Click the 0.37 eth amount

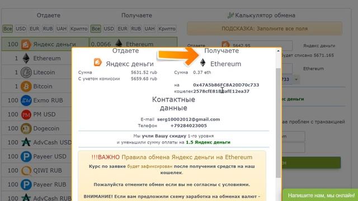[202, 73]
